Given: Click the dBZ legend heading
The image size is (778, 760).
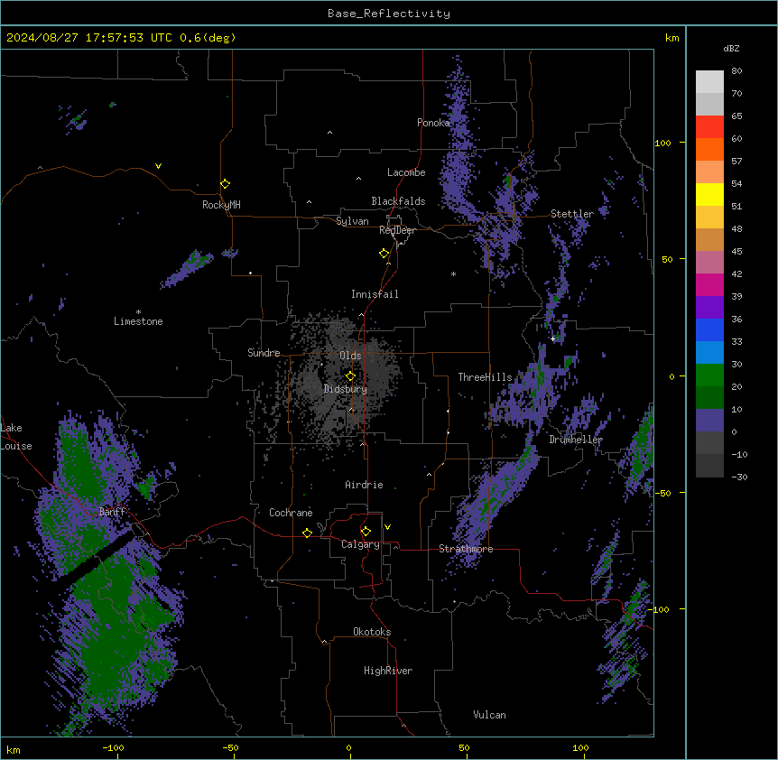Looking at the screenshot, I should [x=731, y=48].
